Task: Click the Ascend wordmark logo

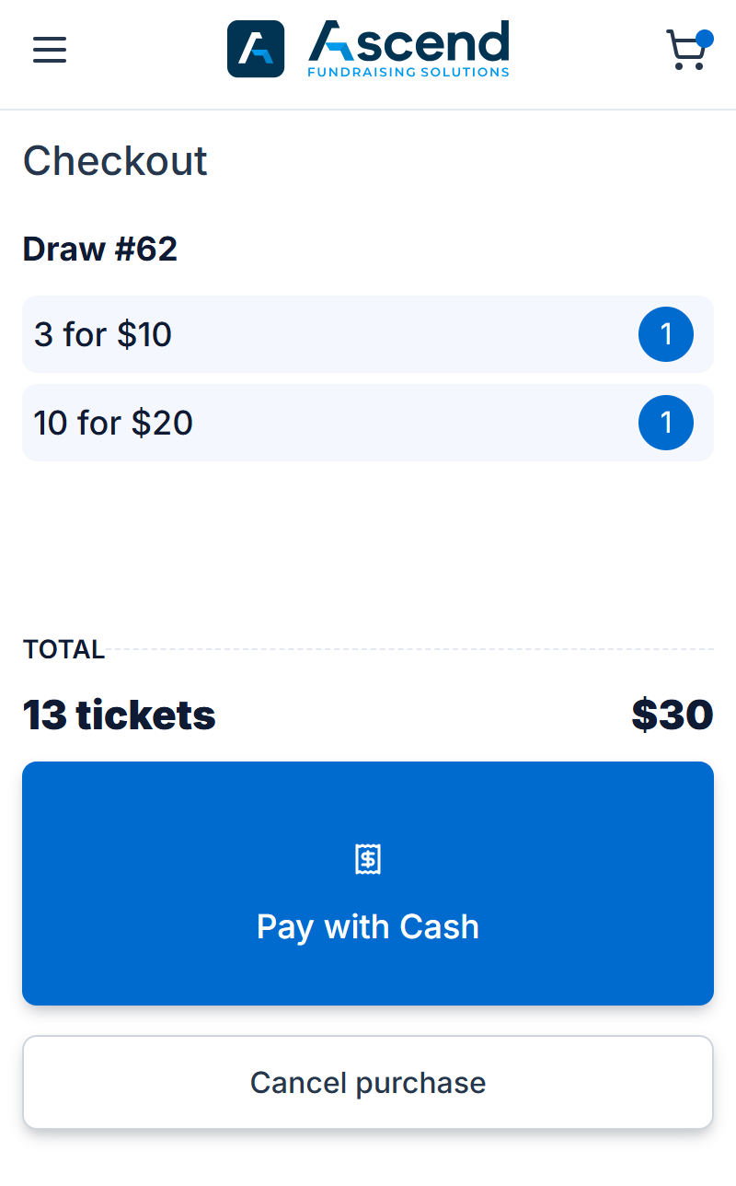Action: click(408, 42)
